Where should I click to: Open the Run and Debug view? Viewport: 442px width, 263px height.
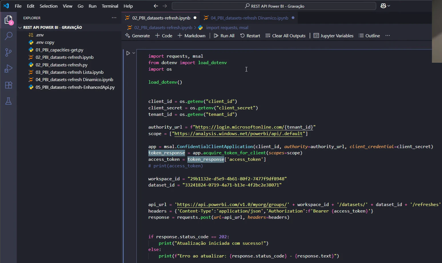tap(9, 68)
